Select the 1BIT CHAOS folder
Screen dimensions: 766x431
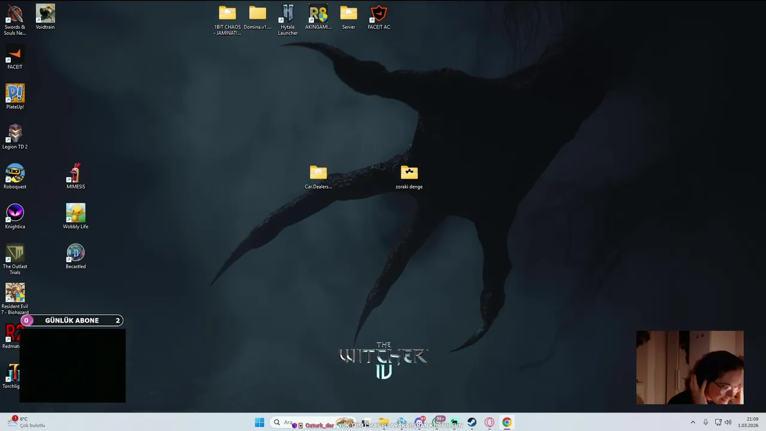tap(227, 20)
